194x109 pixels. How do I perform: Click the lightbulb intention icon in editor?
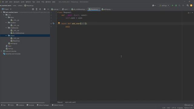pyautogui.click(x=59, y=23)
